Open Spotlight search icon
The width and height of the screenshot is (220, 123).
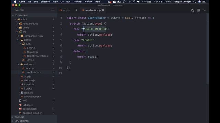pos(194,2)
